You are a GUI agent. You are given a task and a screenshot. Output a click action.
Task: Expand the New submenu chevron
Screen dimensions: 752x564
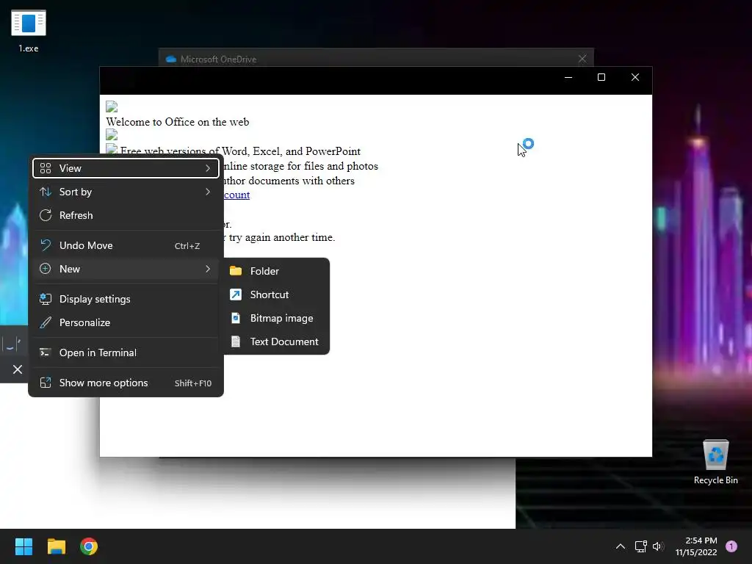click(208, 269)
